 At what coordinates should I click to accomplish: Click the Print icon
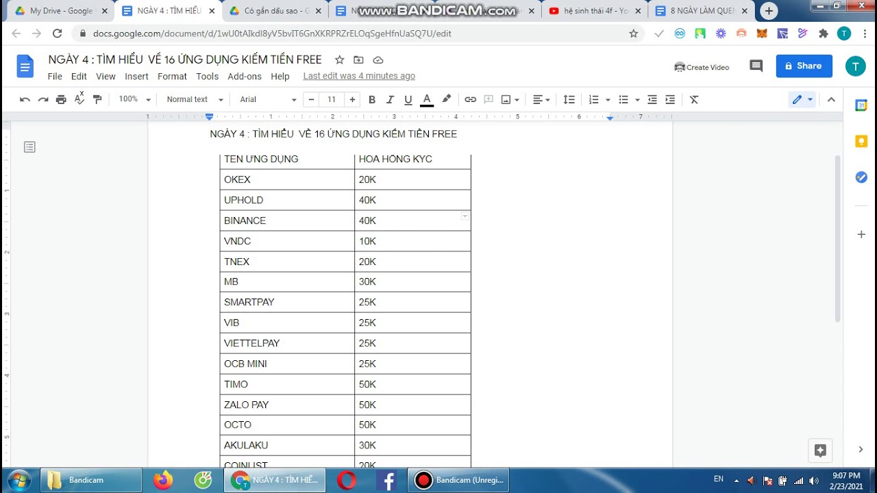61,99
